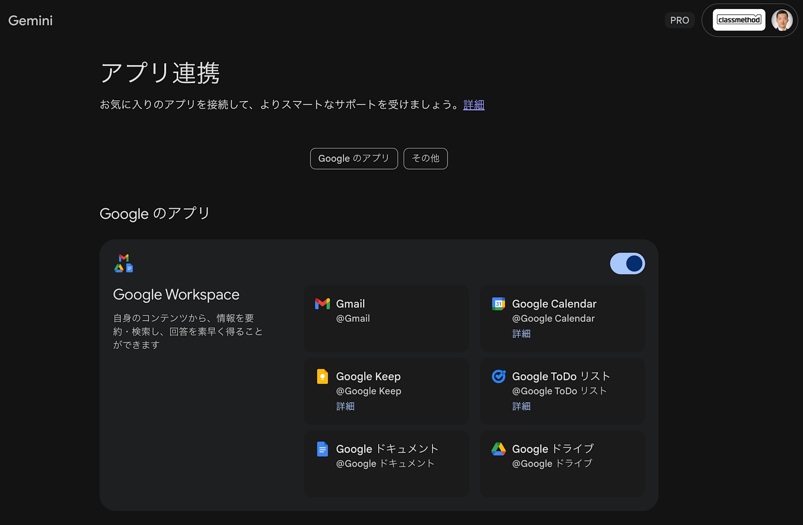The height and width of the screenshot is (525, 803).
Task: Click the Gmail icon
Action: pos(323,304)
